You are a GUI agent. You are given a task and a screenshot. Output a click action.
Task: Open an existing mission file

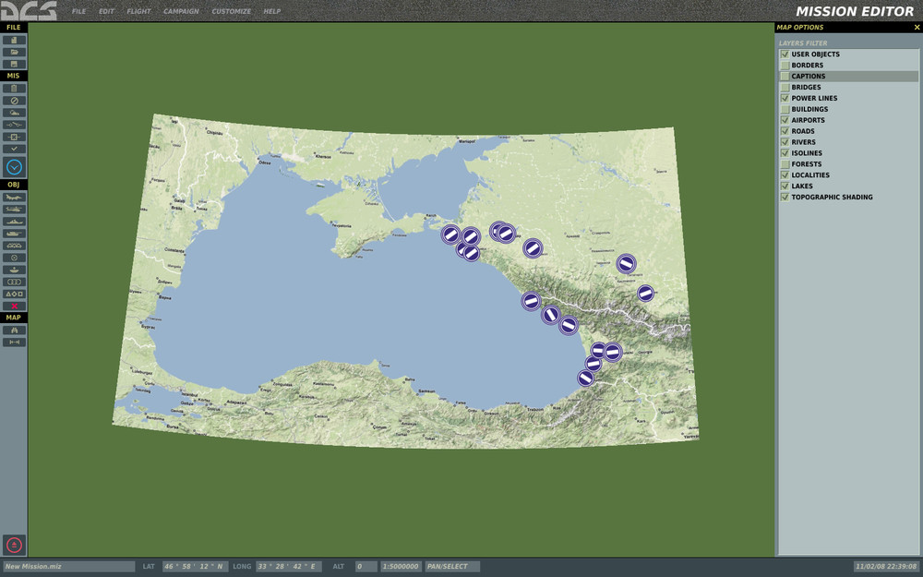point(13,53)
